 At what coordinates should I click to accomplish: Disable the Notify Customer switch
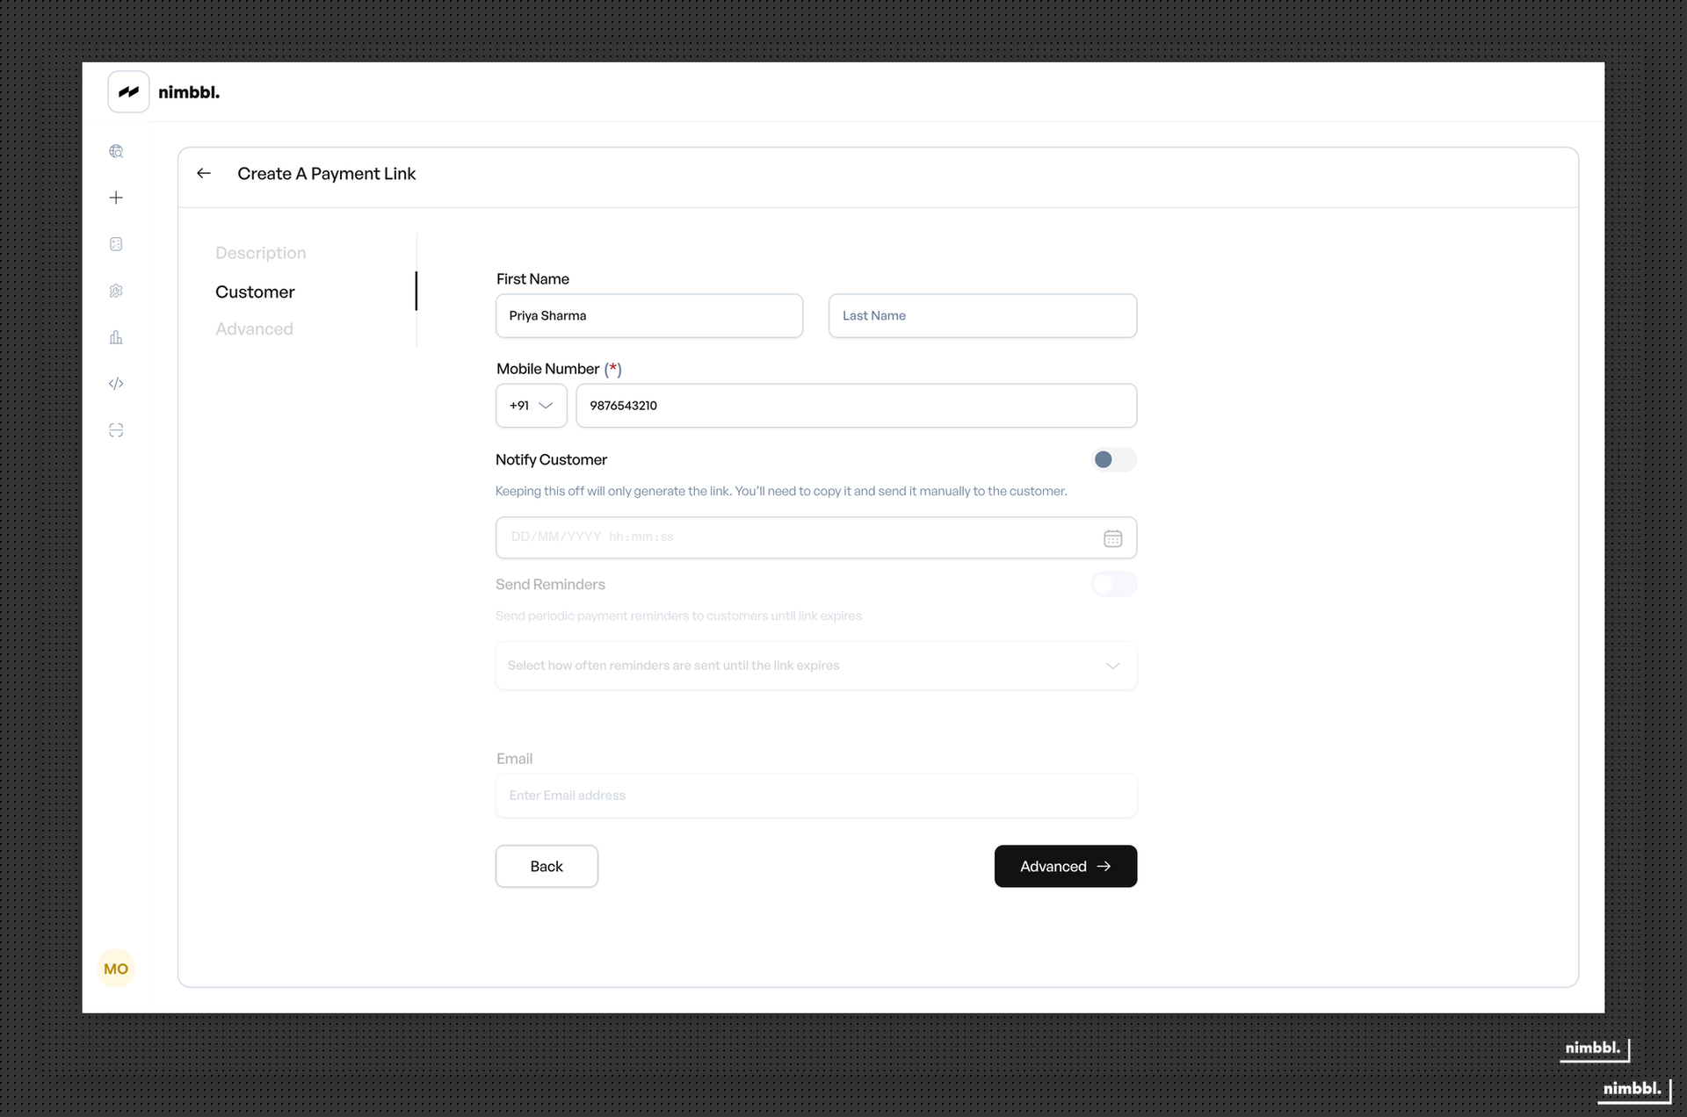tap(1113, 459)
